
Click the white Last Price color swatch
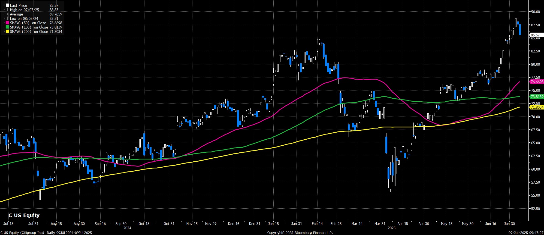pyautogui.click(x=7, y=5)
